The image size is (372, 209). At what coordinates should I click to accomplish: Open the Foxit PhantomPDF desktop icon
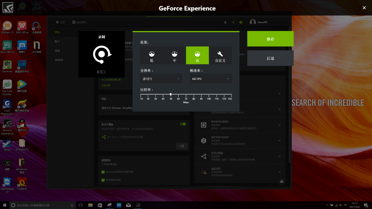(7, 107)
